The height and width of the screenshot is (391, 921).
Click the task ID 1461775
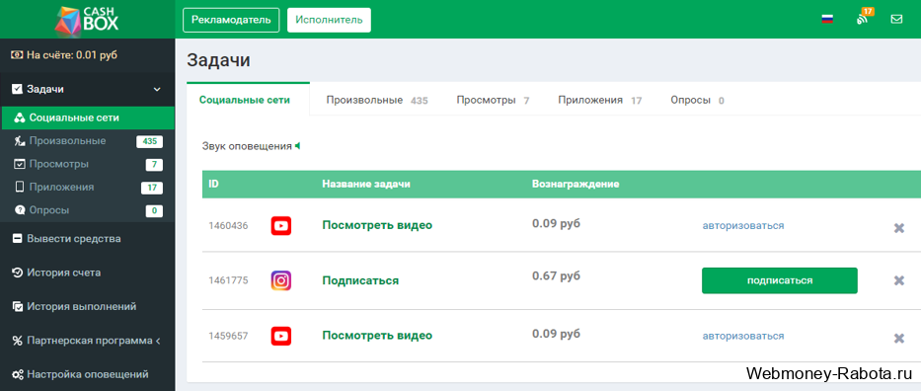point(228,280)
